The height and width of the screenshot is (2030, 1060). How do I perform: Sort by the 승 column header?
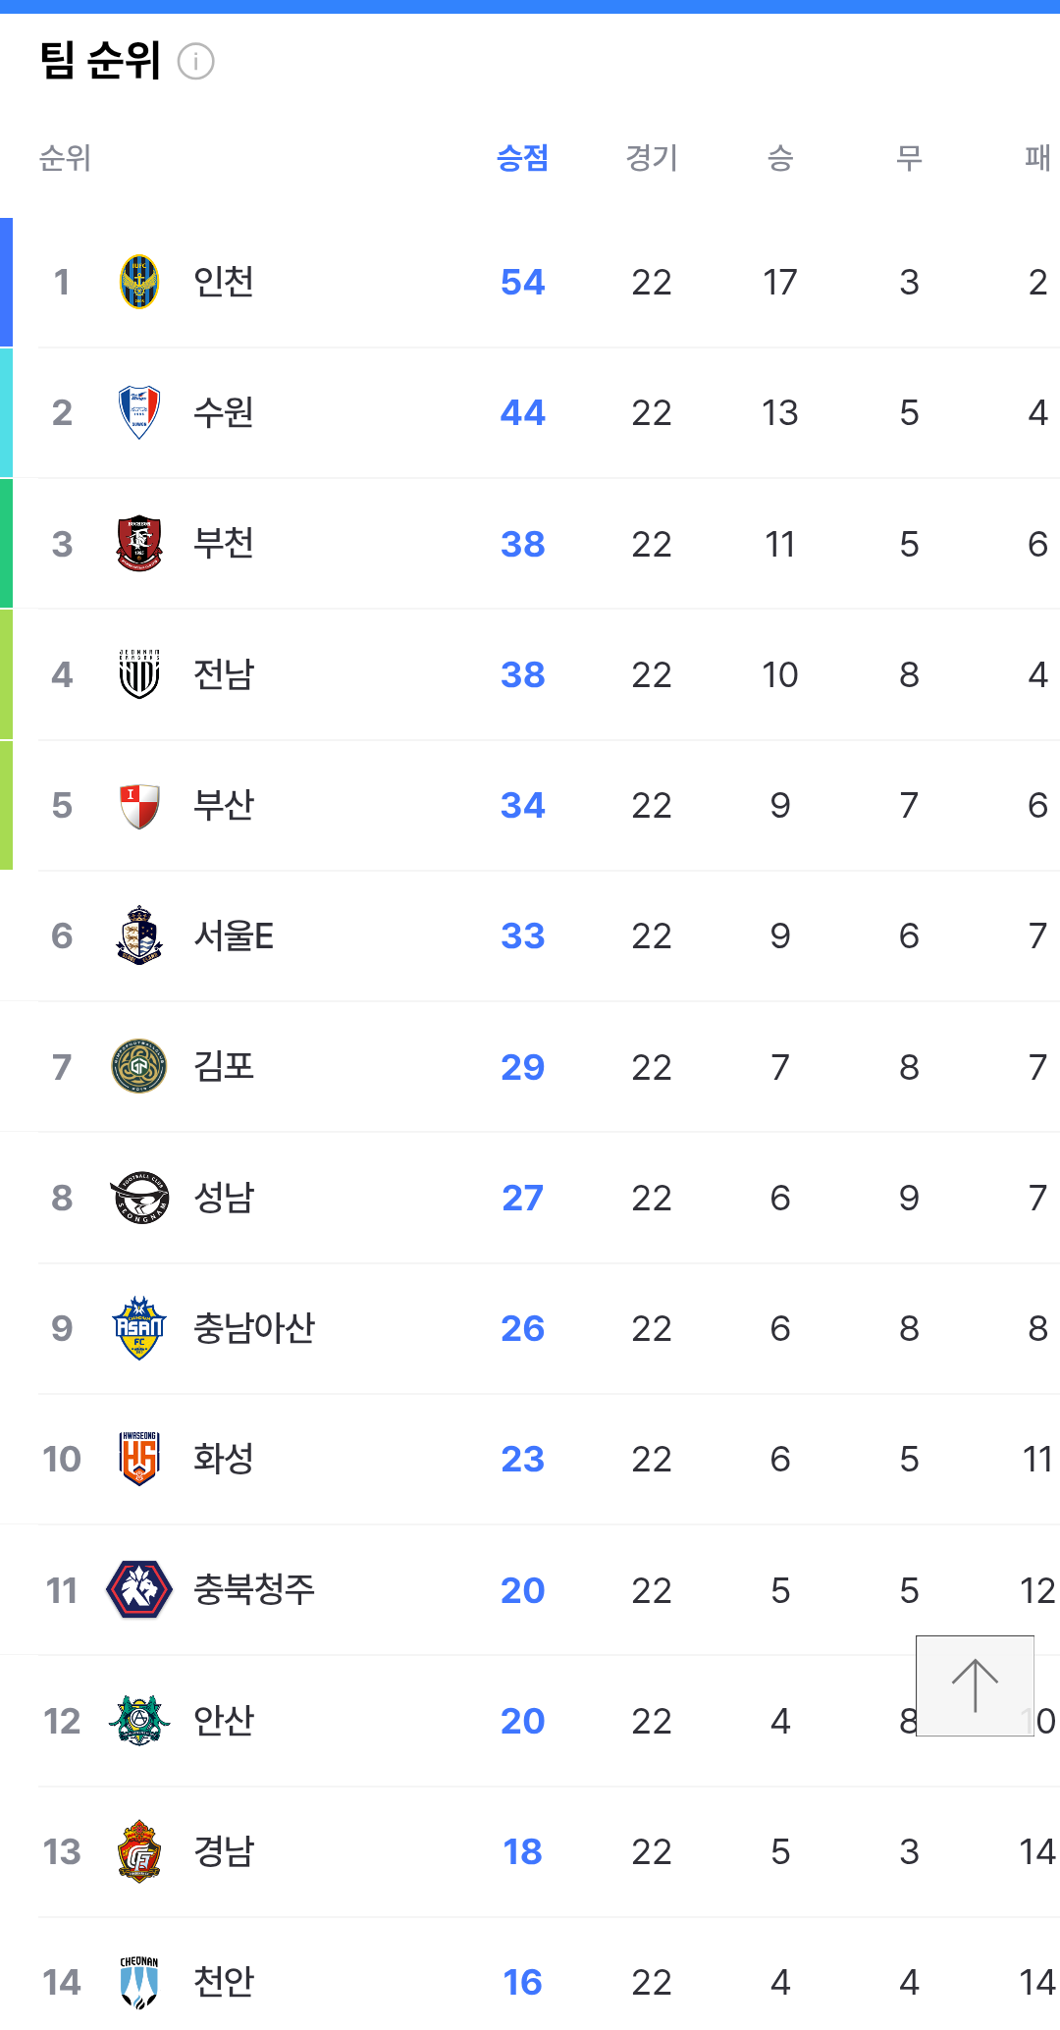tap(780, 158)
